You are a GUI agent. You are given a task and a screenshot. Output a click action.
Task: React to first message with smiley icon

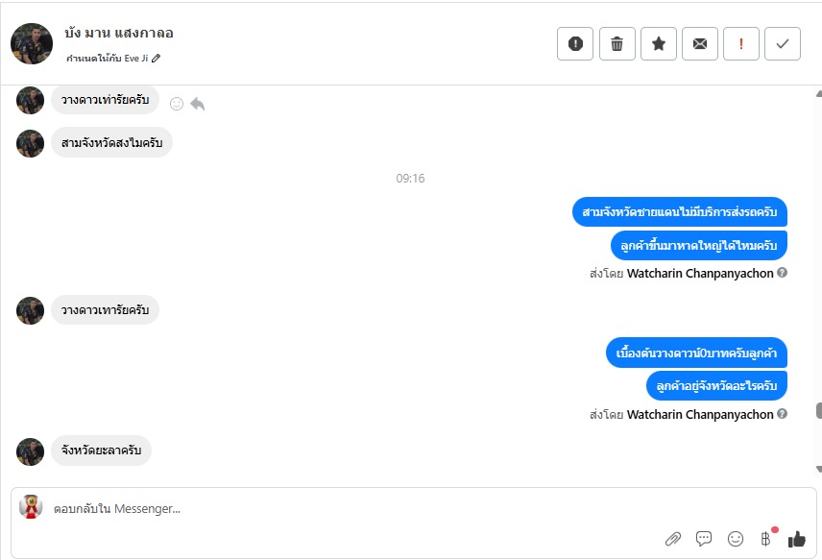pyautogui.click(x=177, y=104)
